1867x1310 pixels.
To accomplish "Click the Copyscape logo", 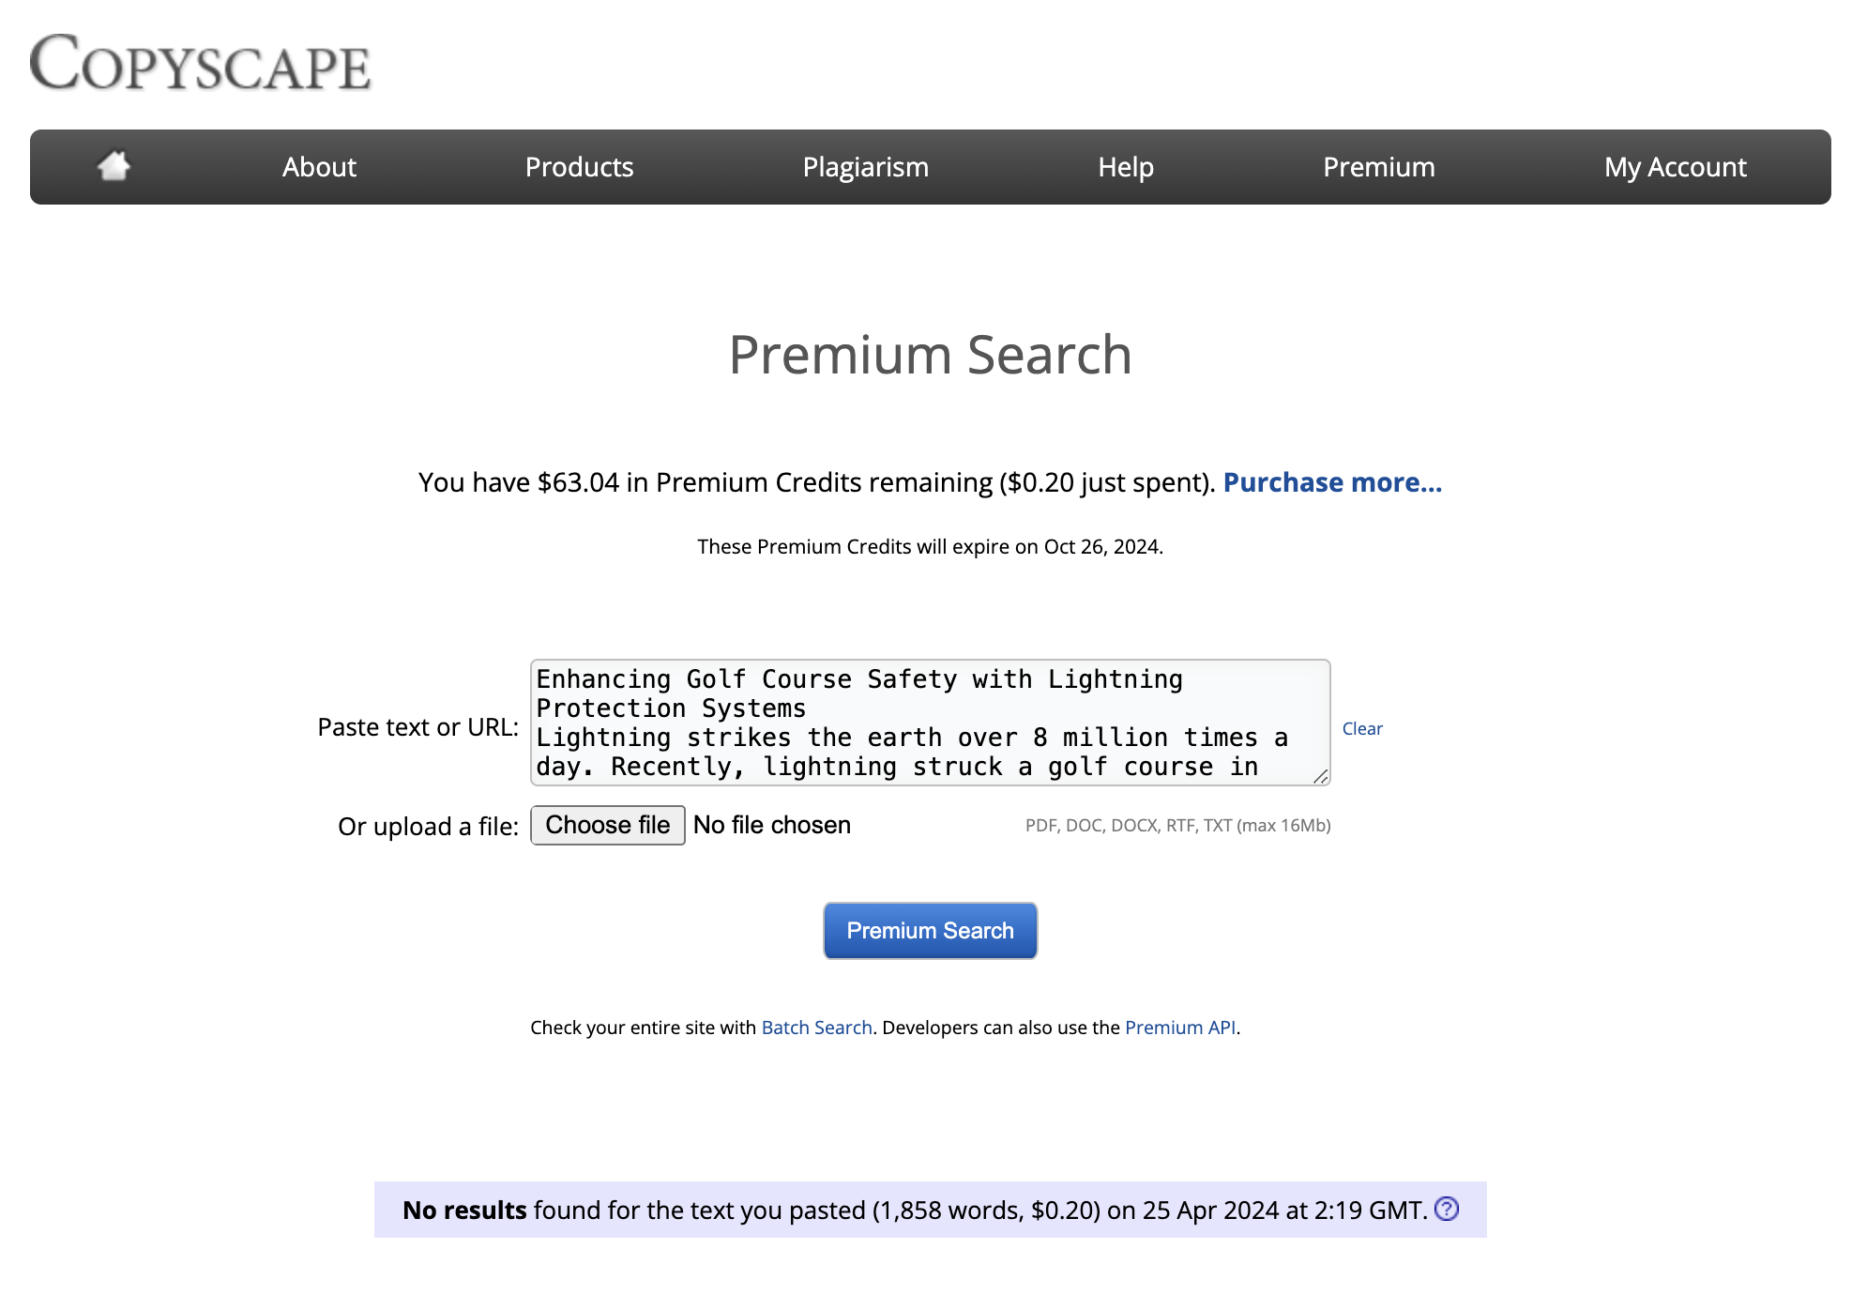I will pyautogui.click(x=201, y=64).
